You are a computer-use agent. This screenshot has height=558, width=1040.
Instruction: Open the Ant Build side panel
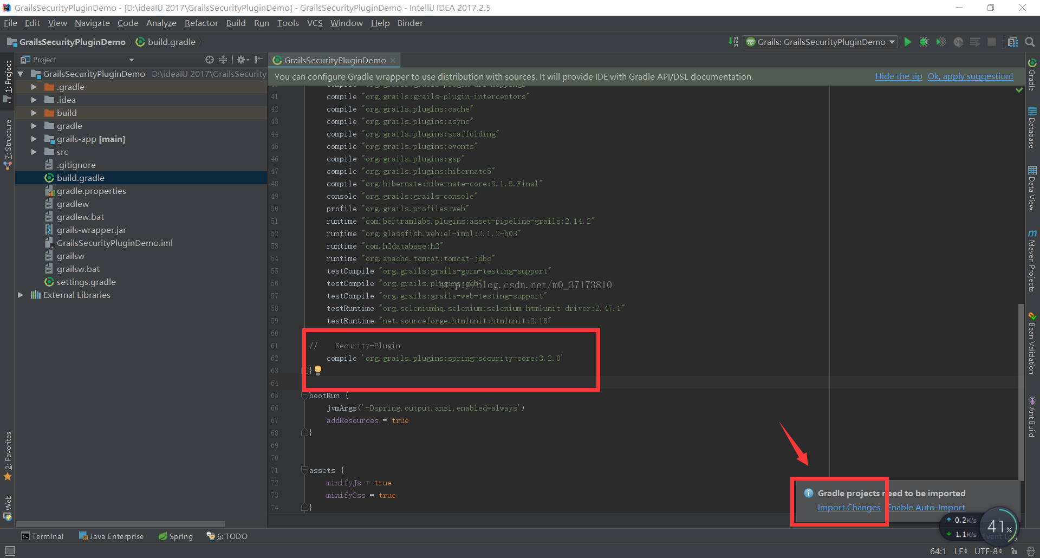point(1032,417)
